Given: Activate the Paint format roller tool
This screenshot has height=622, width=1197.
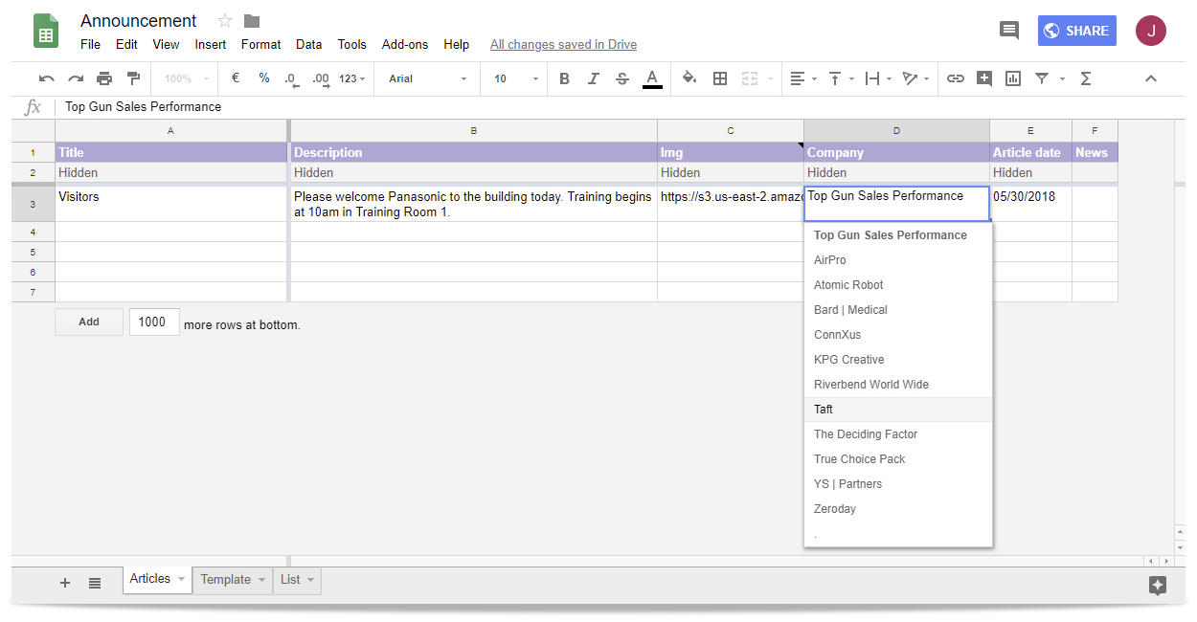Looking at the screenshot, I should pyautogui.click(x=133, y=78).
